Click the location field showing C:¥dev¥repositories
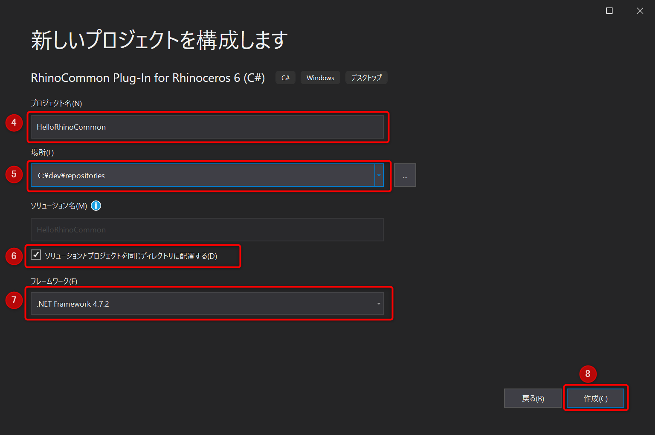This screenshot has width=655, height=435. coord(203,175)
